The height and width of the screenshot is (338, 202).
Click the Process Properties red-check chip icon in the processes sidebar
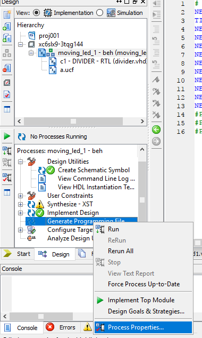coord(7,178)
